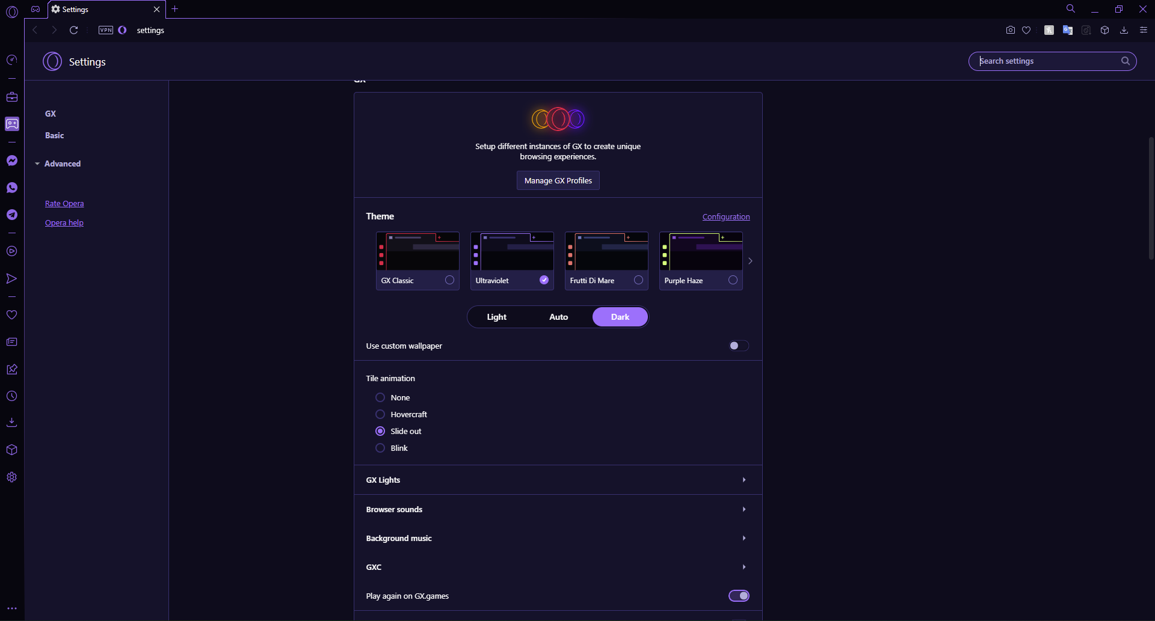This screenshot has height=621, width=1155.
Task: Bookmark page with toolbar heart icon
Action: pos(1027,30)
